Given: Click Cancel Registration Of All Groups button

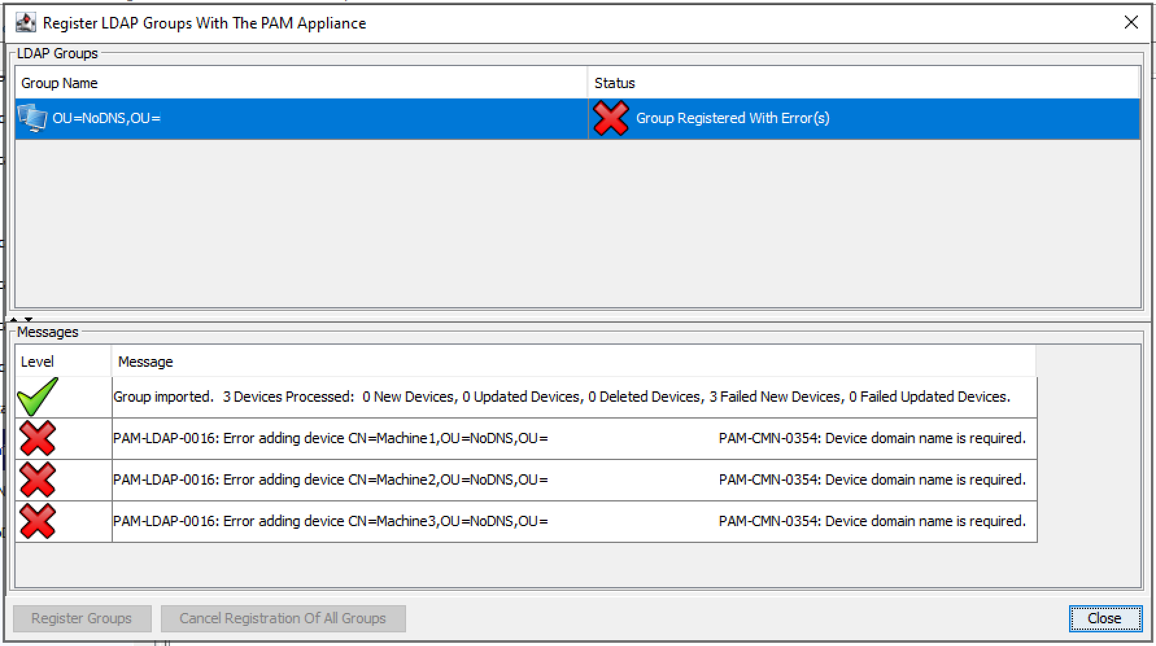Looking at the screenshot, I should (x=283, y=618).
